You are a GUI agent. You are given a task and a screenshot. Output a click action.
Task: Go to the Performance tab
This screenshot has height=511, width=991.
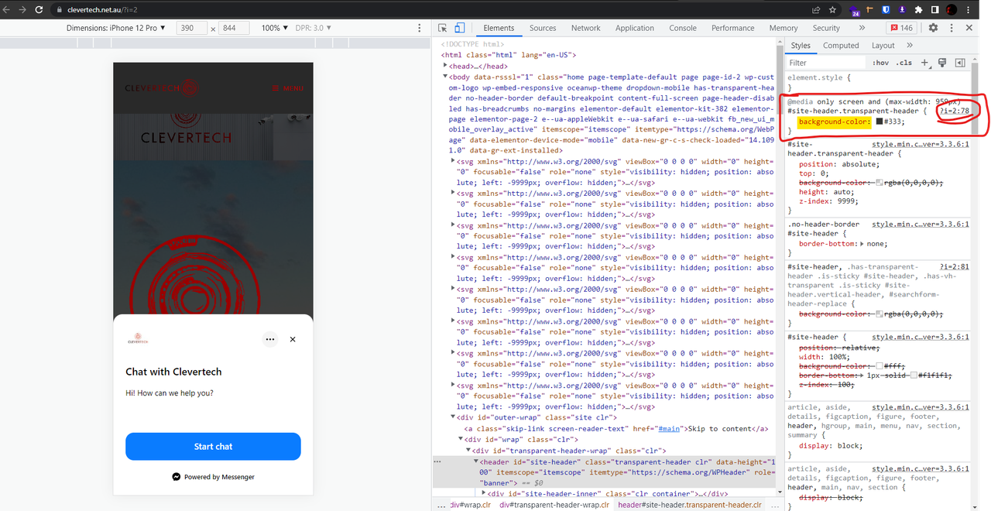pos(733,28)
